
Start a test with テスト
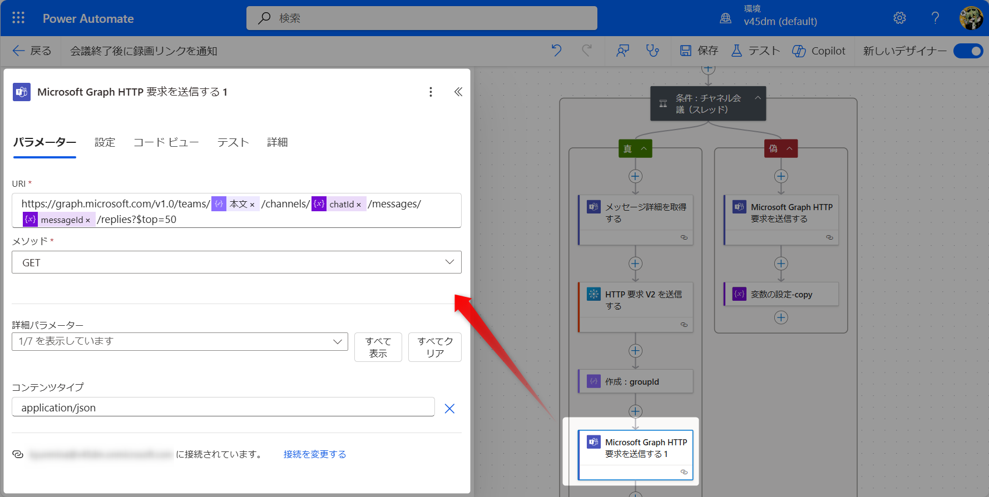[x=755, y=51]
